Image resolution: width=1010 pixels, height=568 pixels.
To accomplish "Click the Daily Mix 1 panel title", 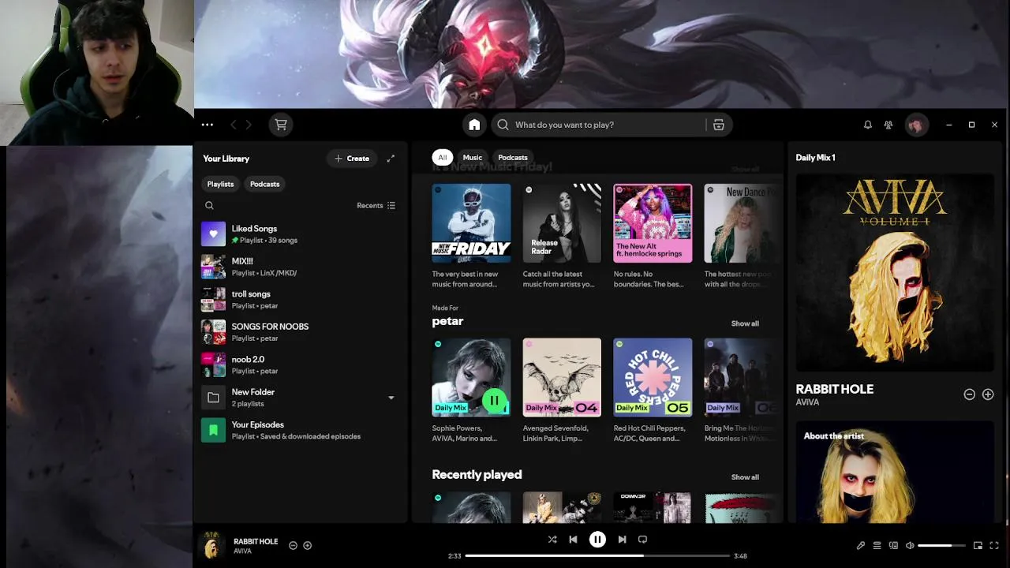I will coord(815,158).
